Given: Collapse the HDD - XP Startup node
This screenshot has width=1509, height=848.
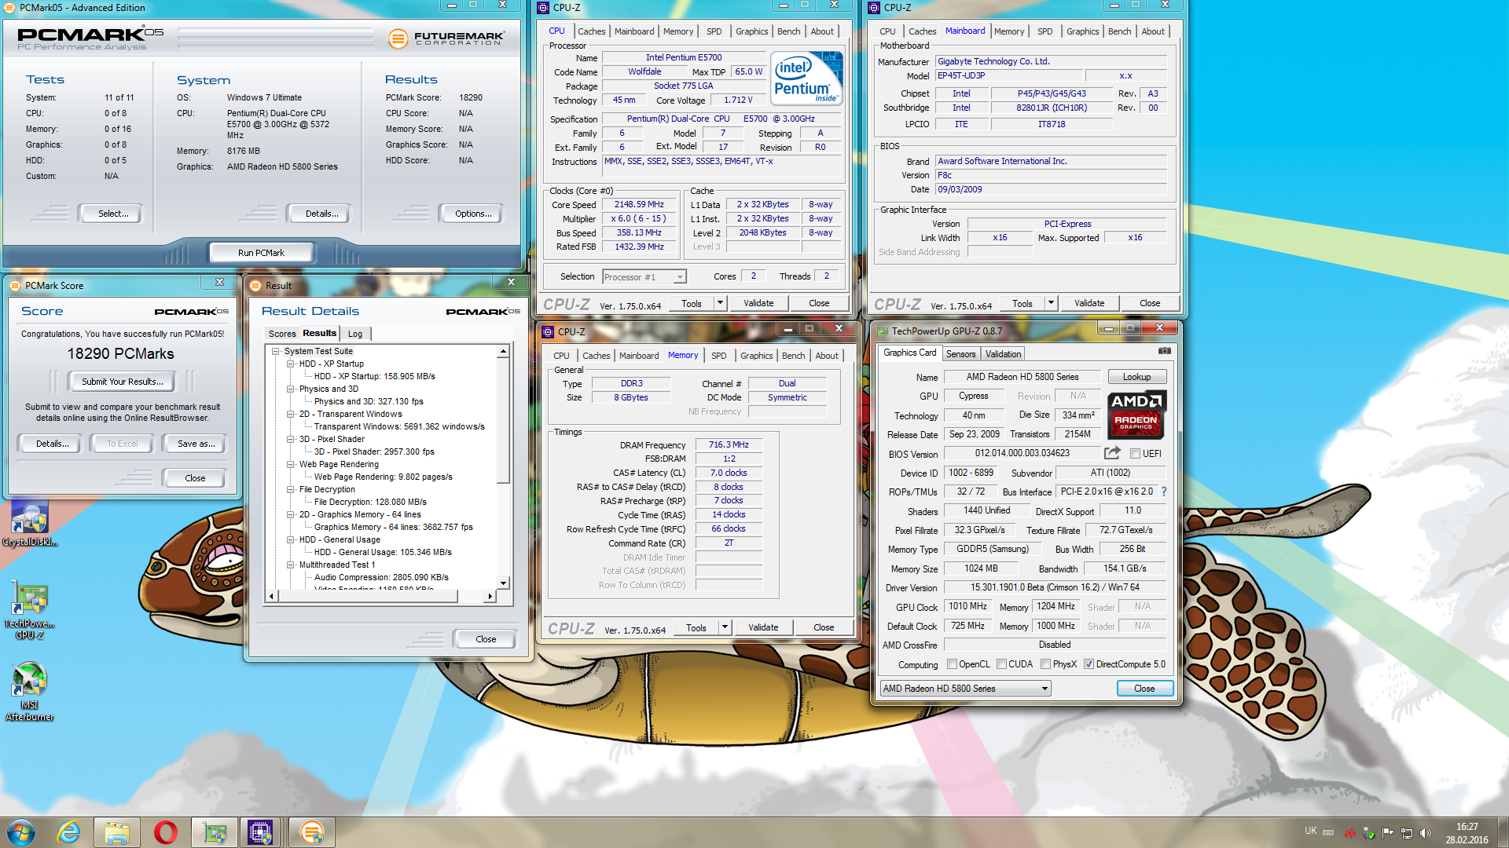Looking at the screenshot, I should (x=290, y=364).
